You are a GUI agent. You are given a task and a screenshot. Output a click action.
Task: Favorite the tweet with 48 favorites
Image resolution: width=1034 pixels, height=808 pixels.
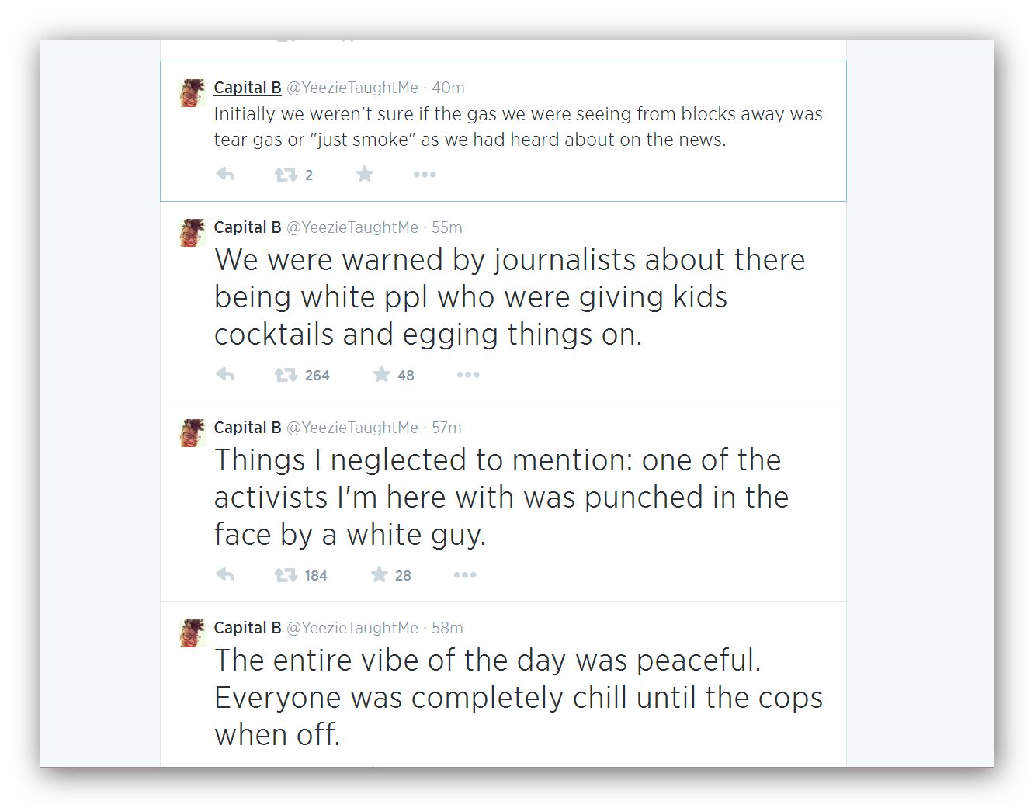tap(382, 375)
